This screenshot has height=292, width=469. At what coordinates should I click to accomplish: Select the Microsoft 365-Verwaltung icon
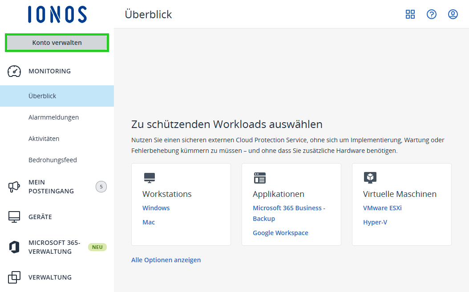pyautogui.click(x=14, y=247)
